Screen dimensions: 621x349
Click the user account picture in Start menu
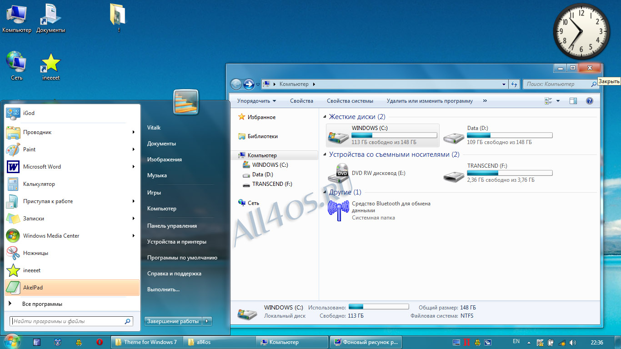coord(186,101)
